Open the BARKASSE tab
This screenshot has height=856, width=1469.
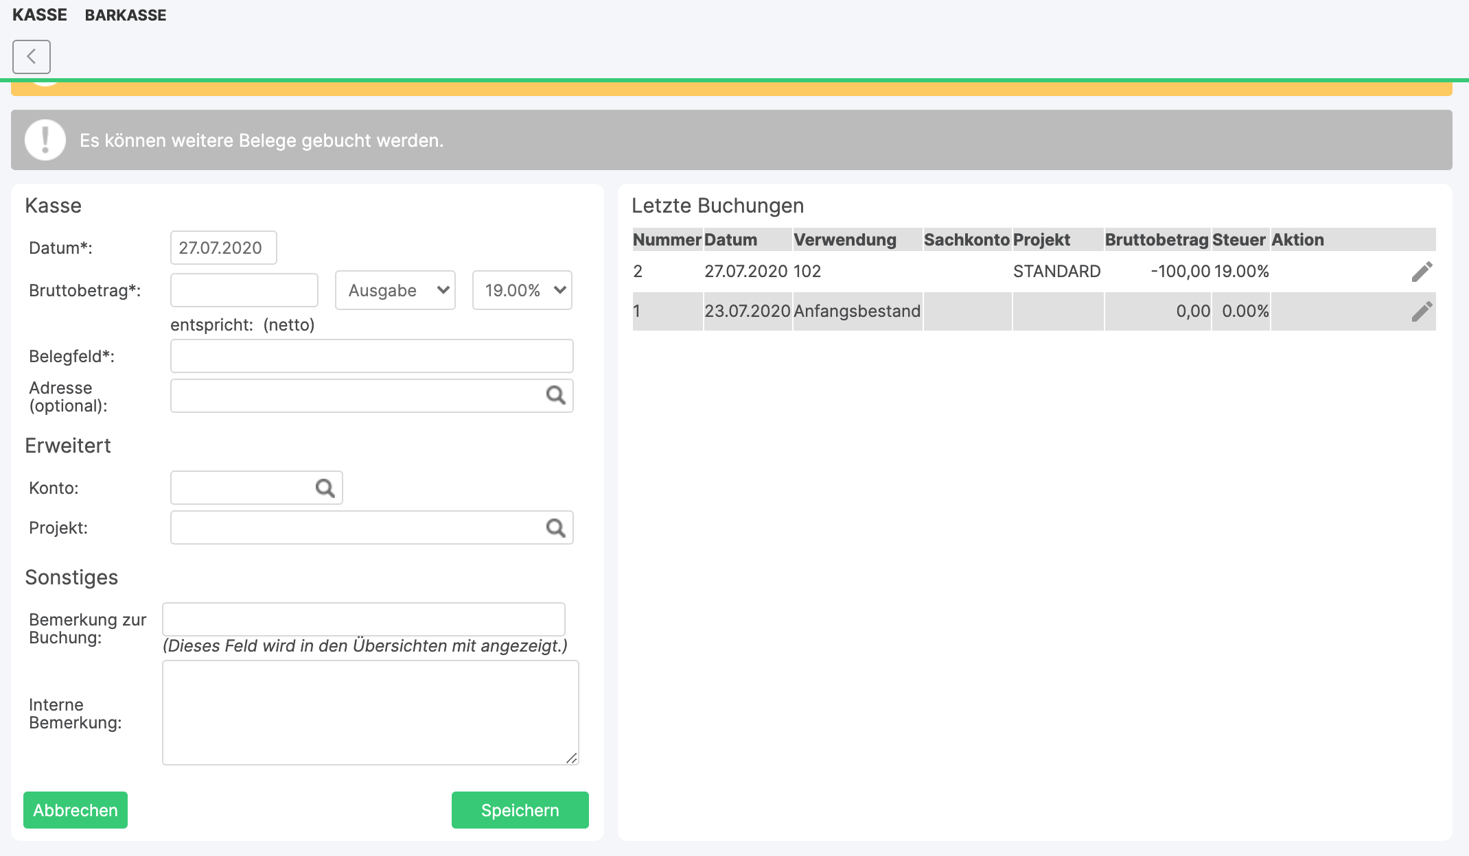[126, 15]
